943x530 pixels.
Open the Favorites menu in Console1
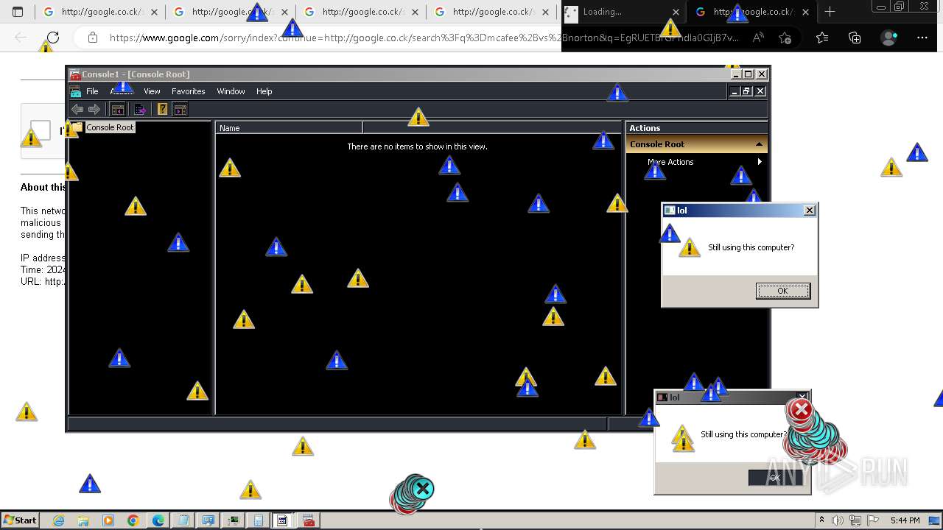click(x=189, y=91)
